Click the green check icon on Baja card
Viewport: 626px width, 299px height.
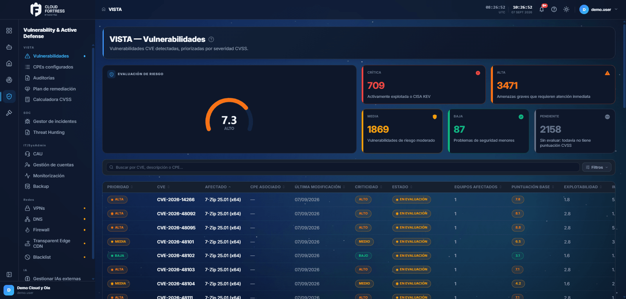tap(521, 117)
